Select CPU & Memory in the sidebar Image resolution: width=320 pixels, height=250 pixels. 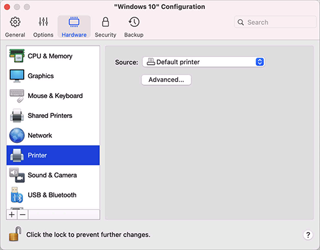[53, 56]
